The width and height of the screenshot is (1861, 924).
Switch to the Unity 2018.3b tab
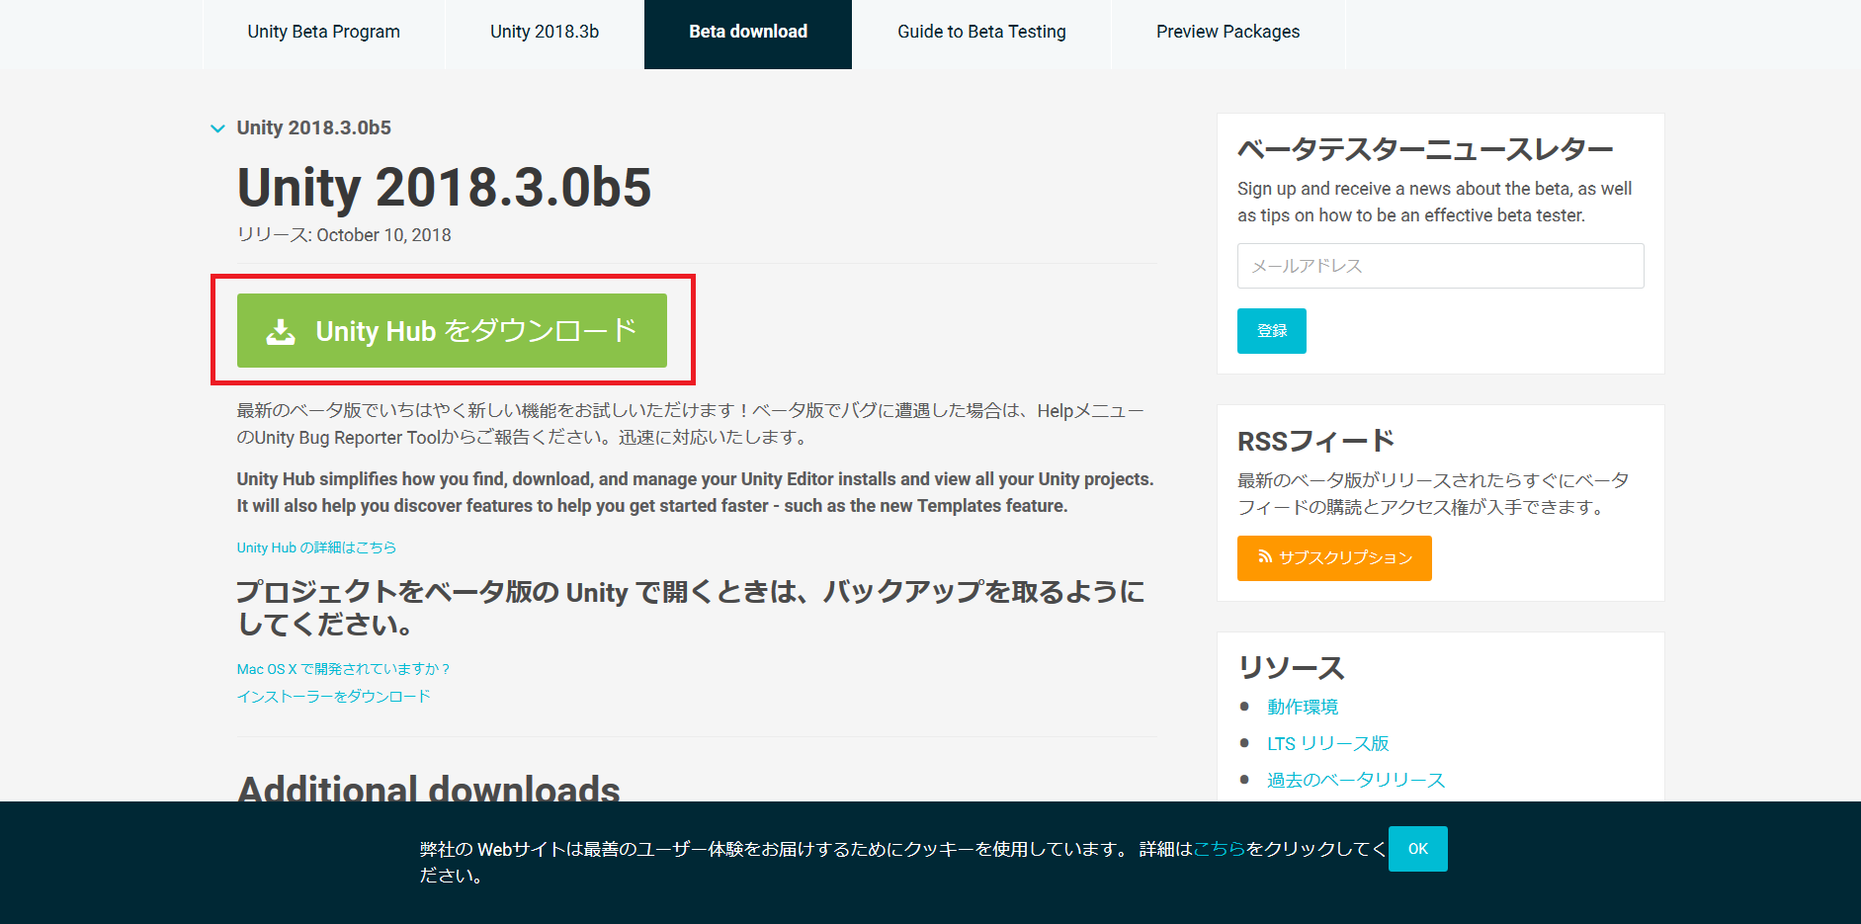(545, 32)
